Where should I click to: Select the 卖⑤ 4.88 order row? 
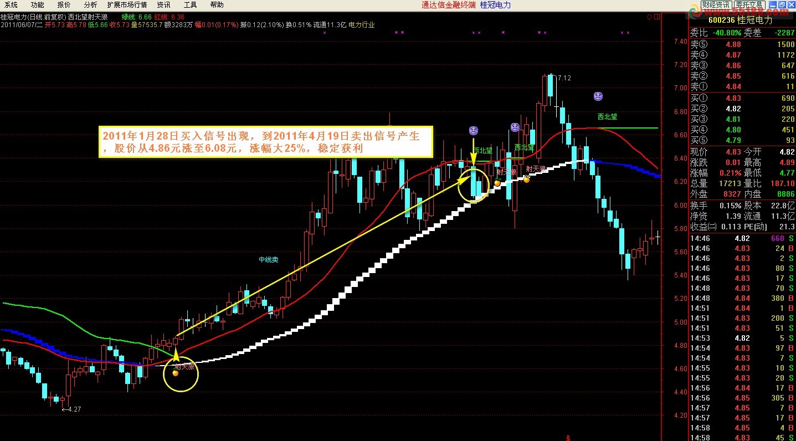pyautogui.click(x=742, y=44)
